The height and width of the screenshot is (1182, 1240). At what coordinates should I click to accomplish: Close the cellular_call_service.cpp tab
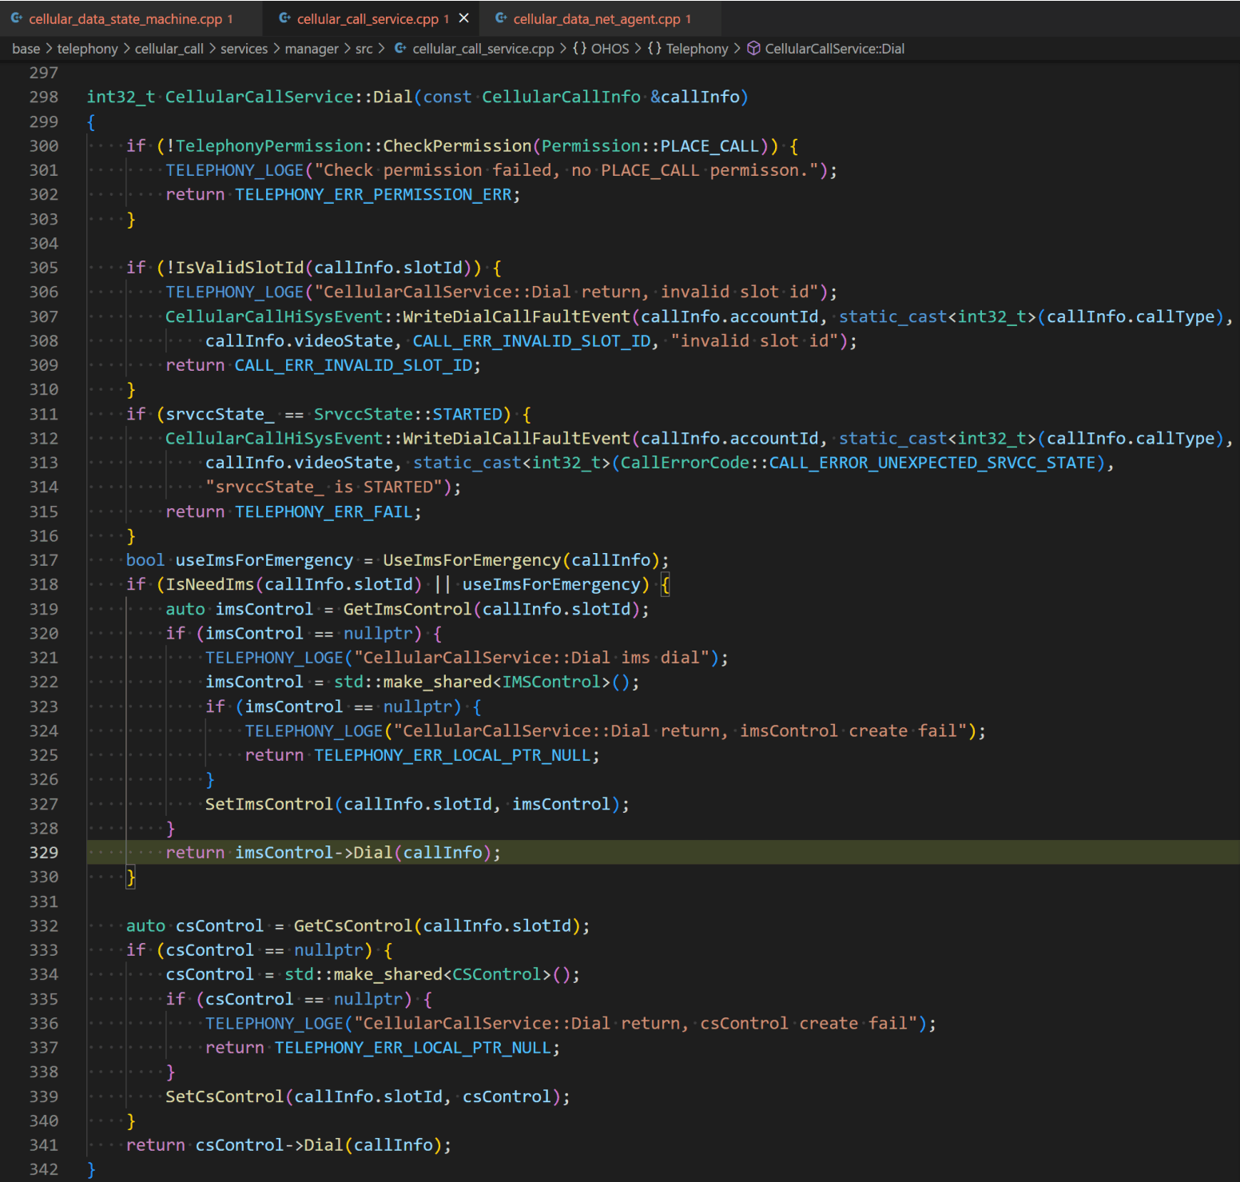463,18
